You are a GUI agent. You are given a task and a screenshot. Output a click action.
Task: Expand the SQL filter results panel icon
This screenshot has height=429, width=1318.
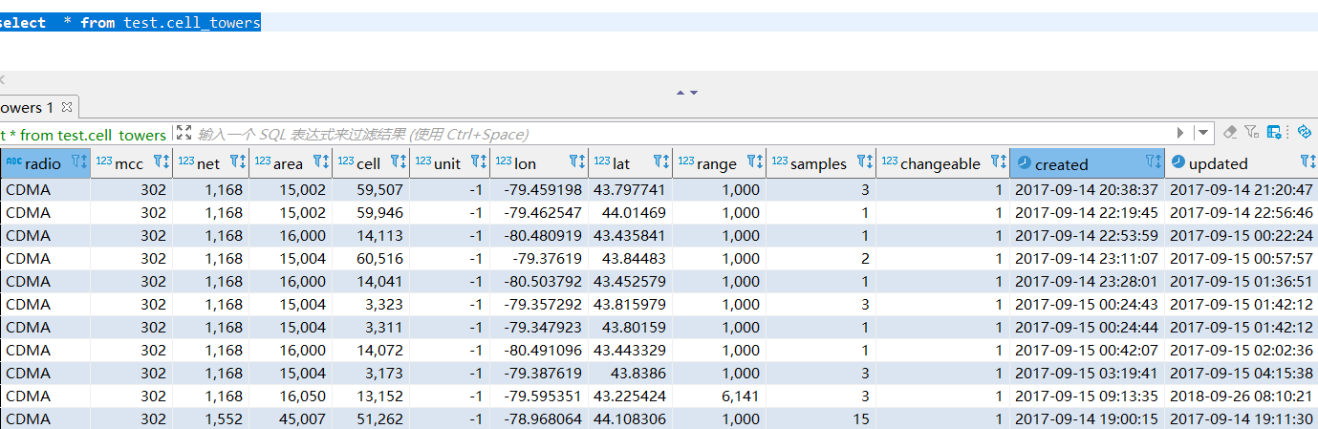coord(184,133)
